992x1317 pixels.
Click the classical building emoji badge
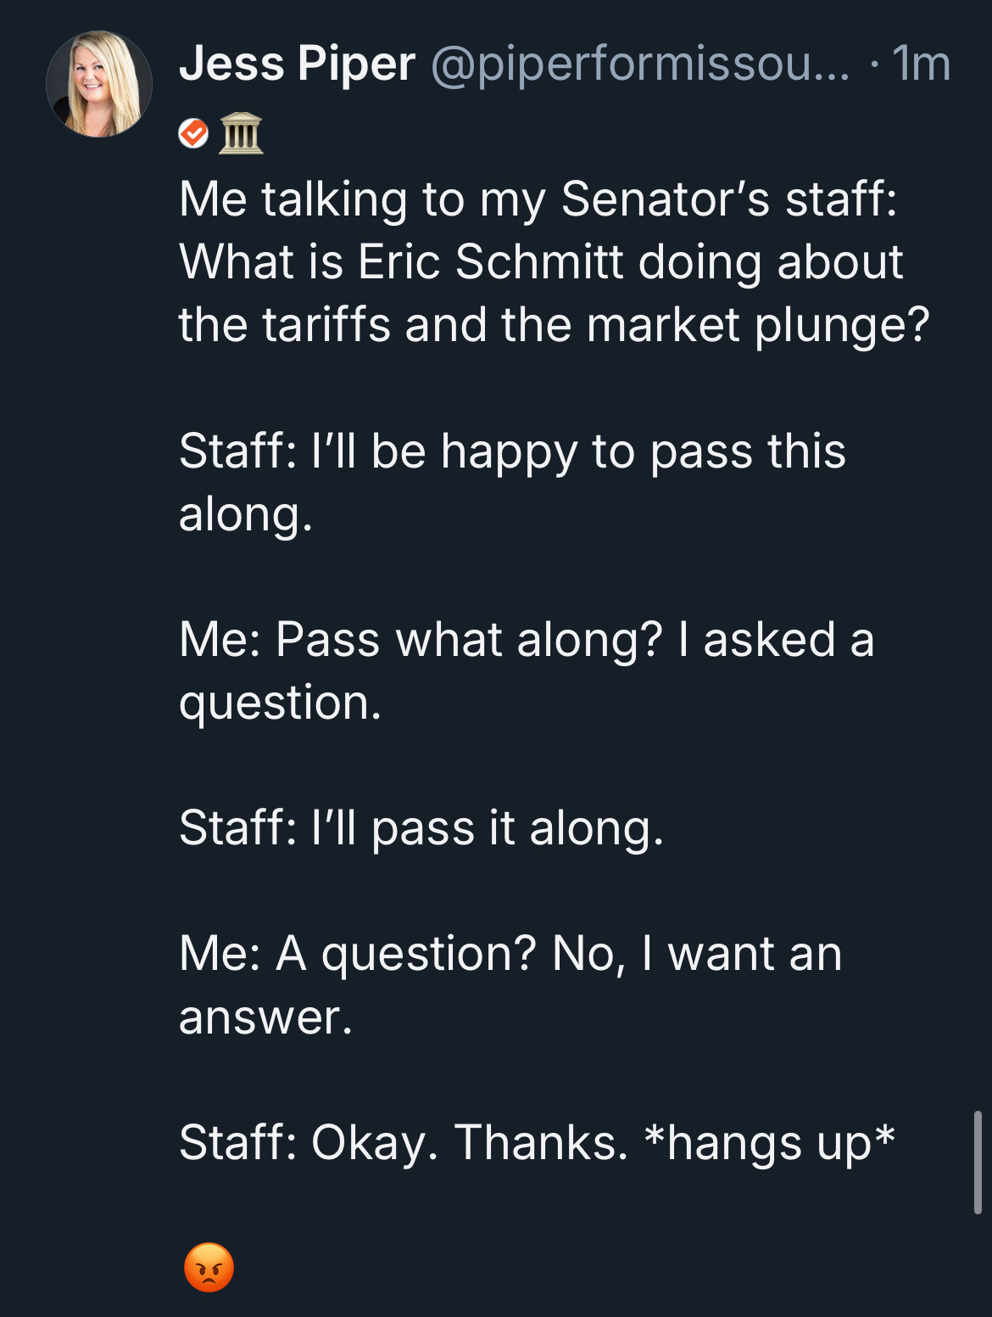[242, 133]
